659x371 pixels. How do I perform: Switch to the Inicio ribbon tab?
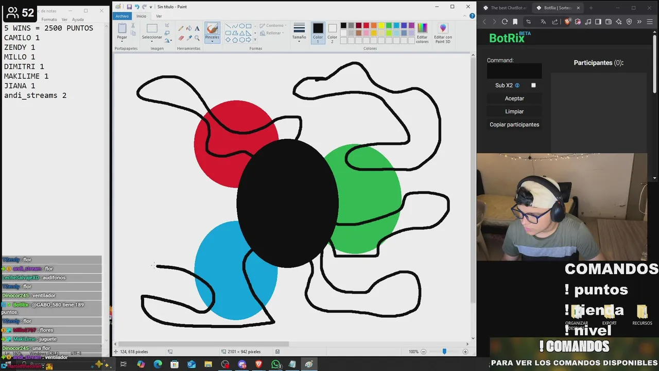click(141, 16)
